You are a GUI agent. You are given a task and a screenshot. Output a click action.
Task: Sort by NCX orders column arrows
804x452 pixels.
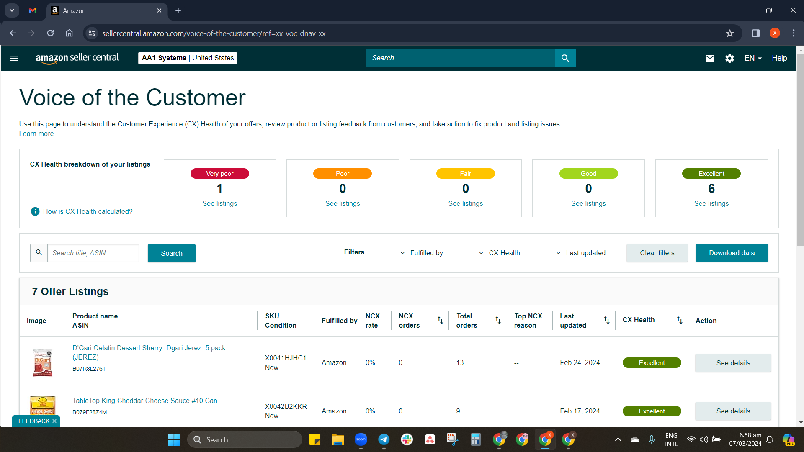[x=440, y=321]
